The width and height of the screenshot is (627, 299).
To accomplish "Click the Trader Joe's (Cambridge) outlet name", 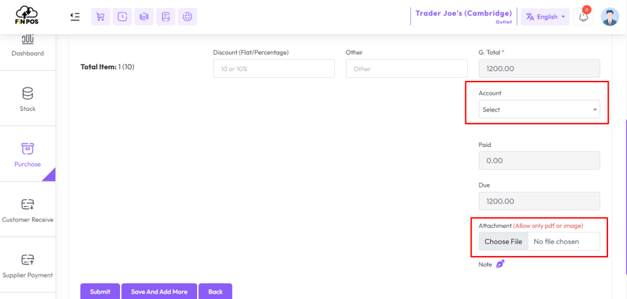I will pos(464,13).
